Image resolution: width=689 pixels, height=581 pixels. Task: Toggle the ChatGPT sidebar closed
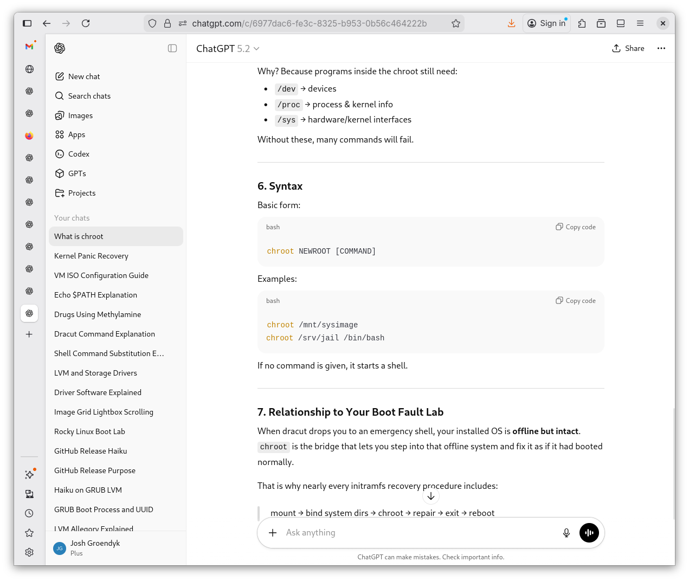click(x=172, y=48)
